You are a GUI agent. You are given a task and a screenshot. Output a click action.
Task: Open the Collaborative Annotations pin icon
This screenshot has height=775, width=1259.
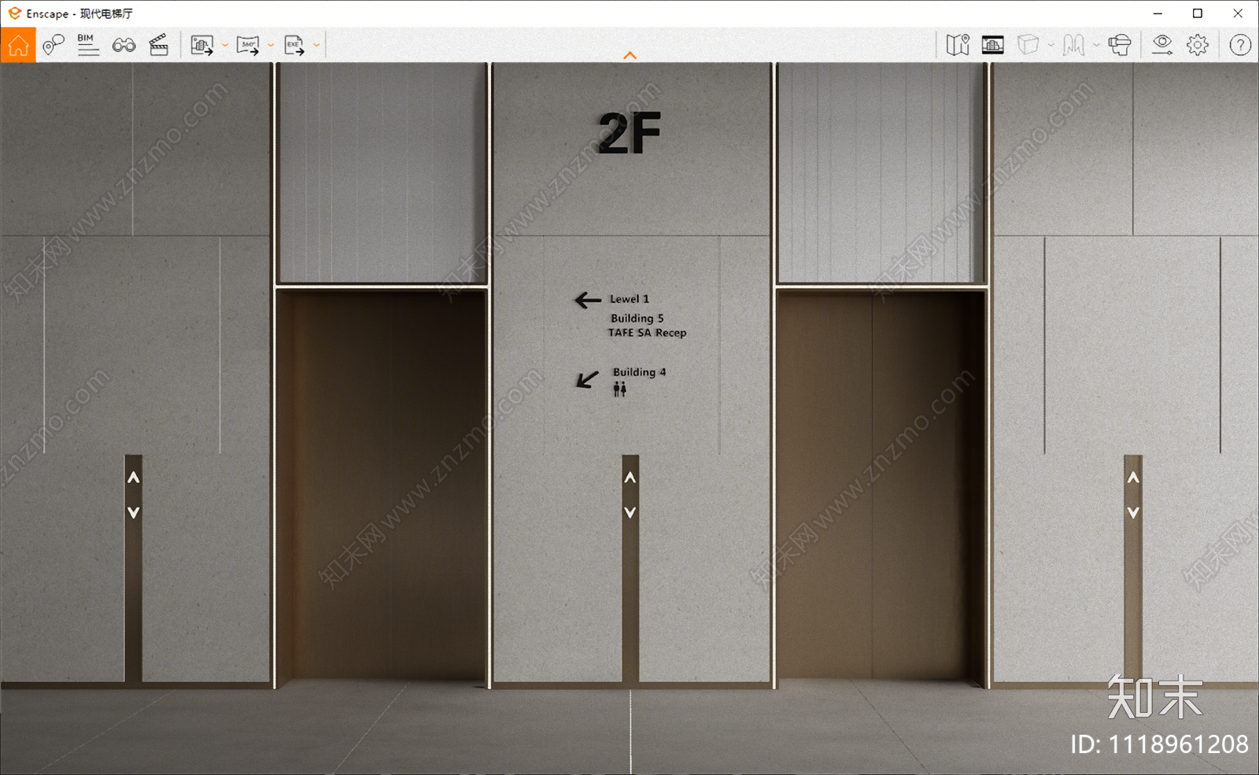click(x=53, y=45)
